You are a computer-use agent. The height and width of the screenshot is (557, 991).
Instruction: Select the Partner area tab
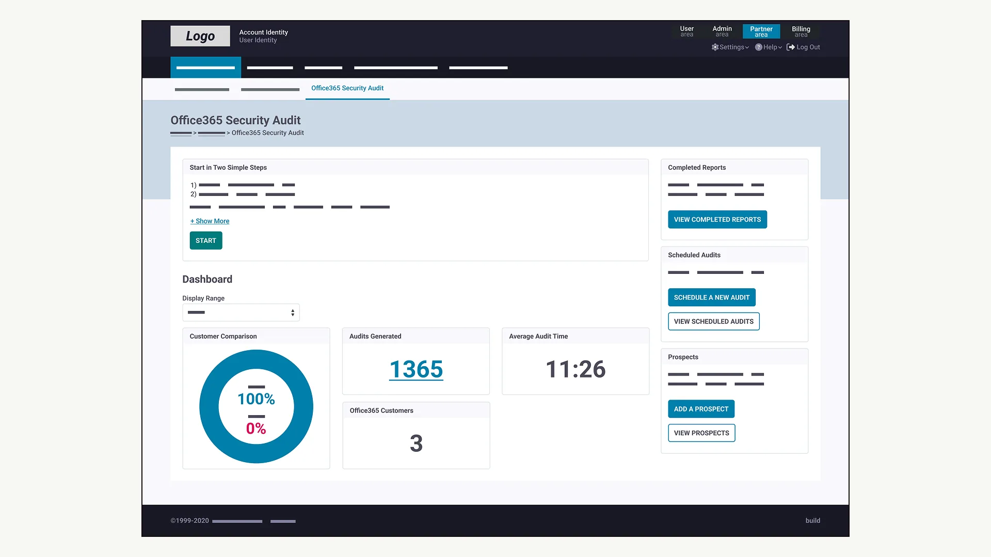[761, 31]
